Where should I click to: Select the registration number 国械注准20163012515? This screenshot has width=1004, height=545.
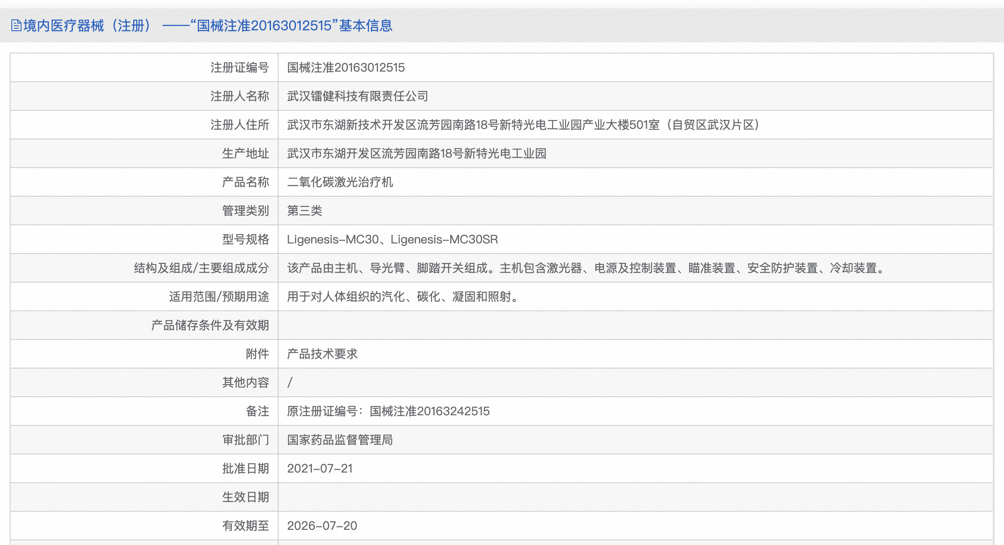pos(346,67)
